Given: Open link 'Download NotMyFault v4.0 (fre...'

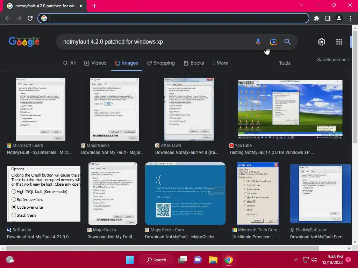Looking at the screenshot, I should 187,152.
